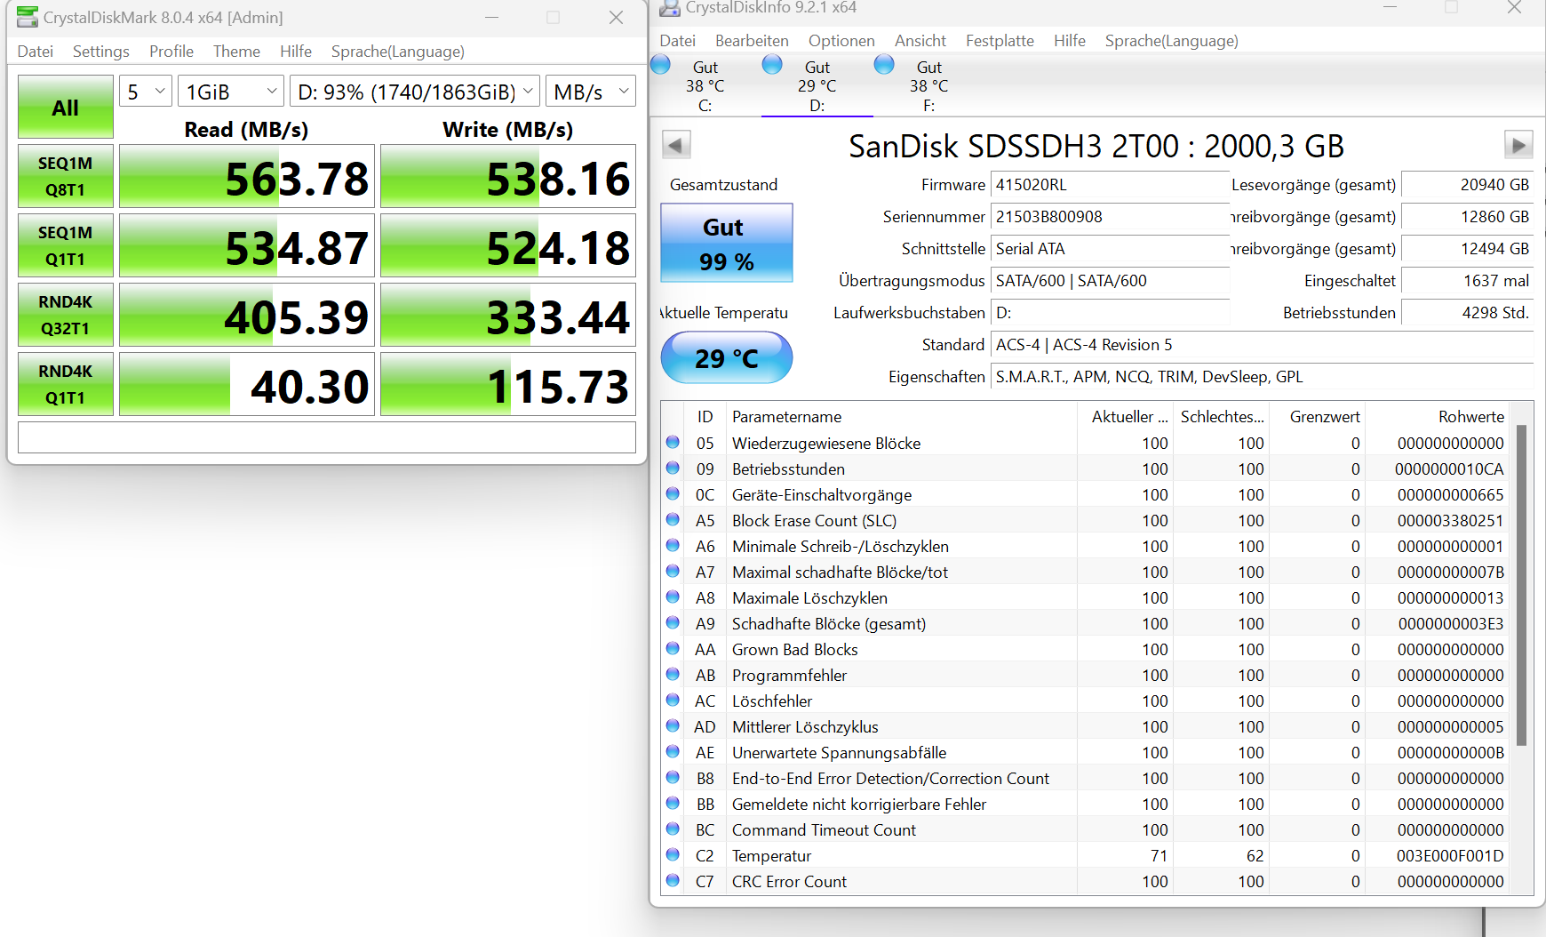Open Theme menu in CrystalDiskMark

tap(236, 52)
